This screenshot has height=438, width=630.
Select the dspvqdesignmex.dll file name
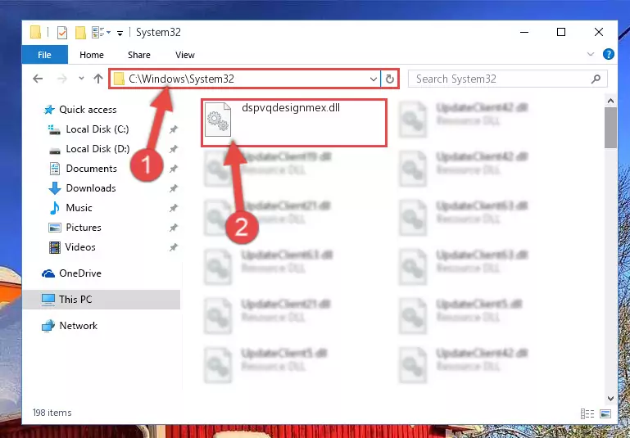pos(291,107)
